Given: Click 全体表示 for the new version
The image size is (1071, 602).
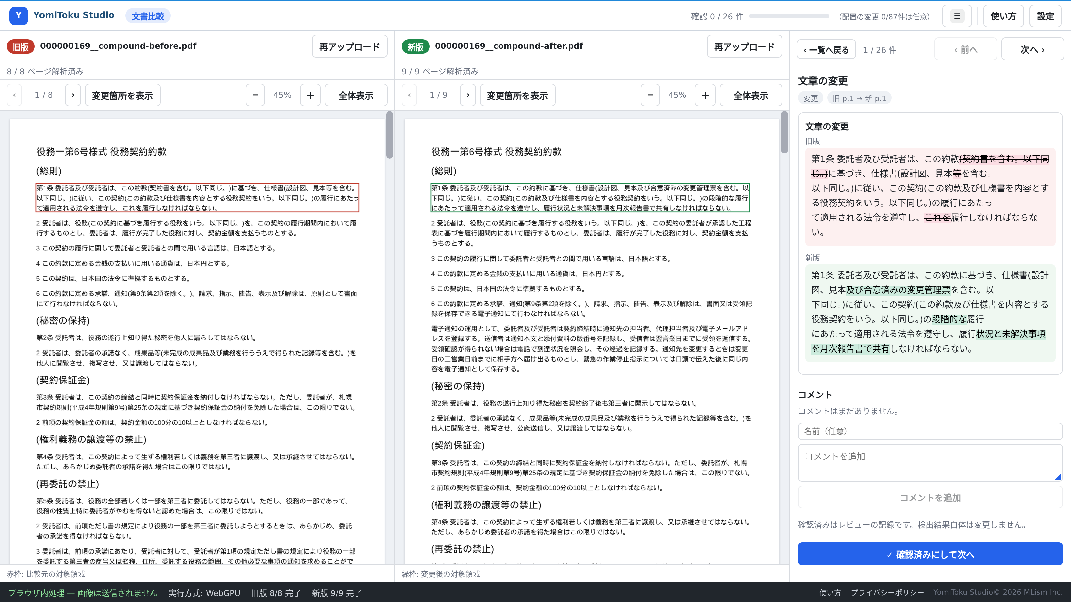Looking at the screenshot, I should [751, 95].
